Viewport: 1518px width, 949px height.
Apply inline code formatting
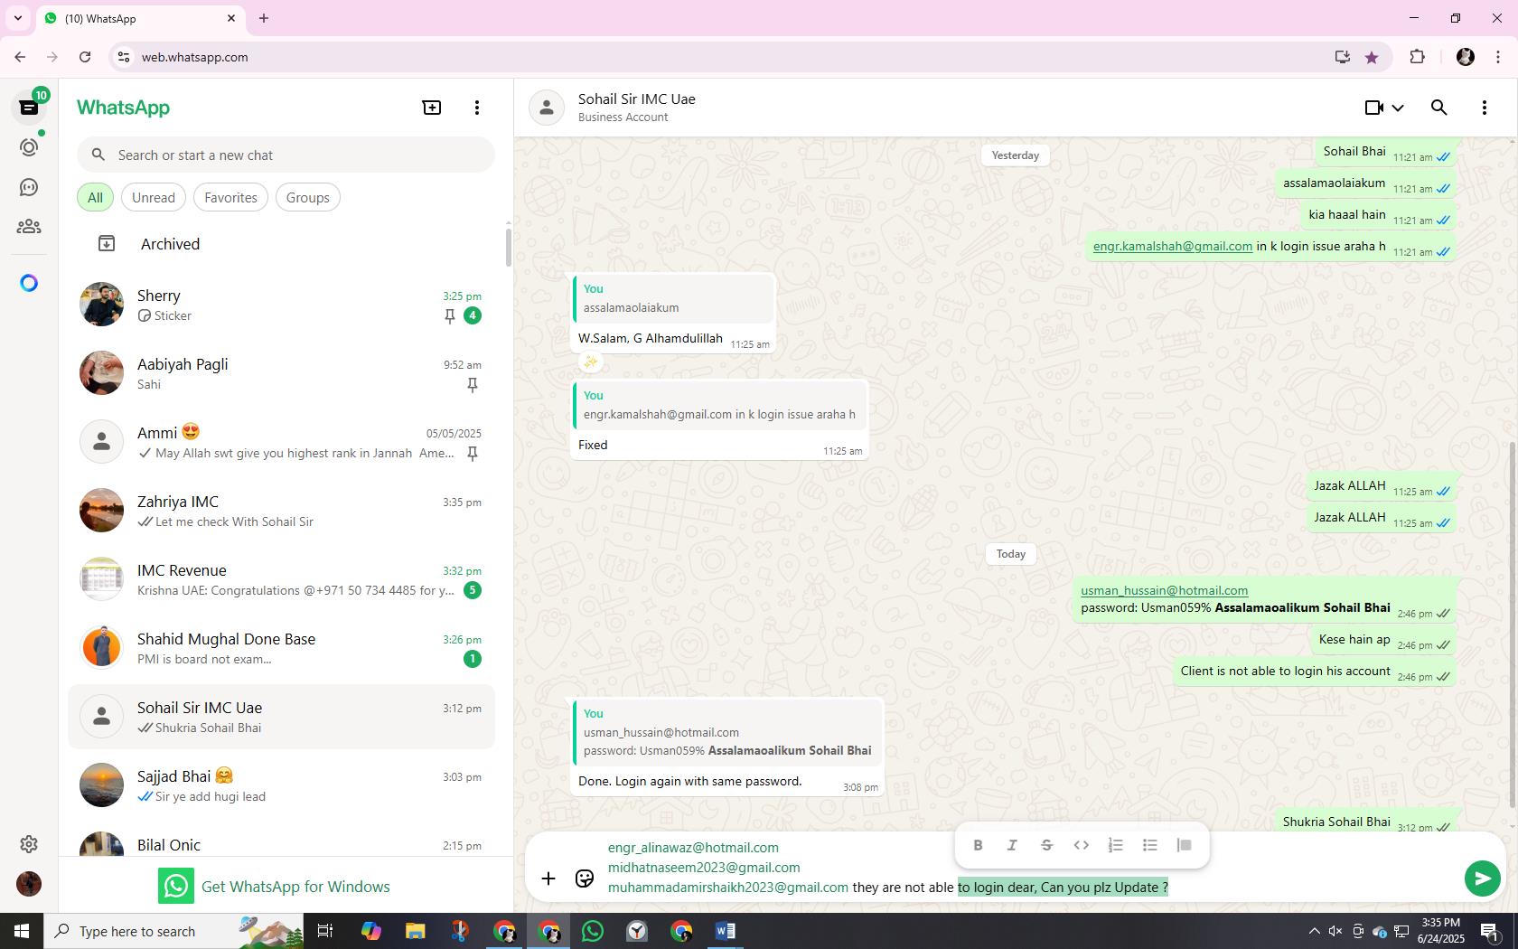[x=1081, y=845]
